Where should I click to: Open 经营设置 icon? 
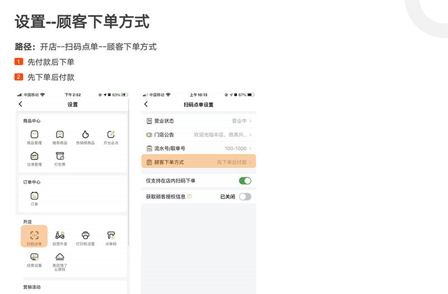click(x=35, y=257)
